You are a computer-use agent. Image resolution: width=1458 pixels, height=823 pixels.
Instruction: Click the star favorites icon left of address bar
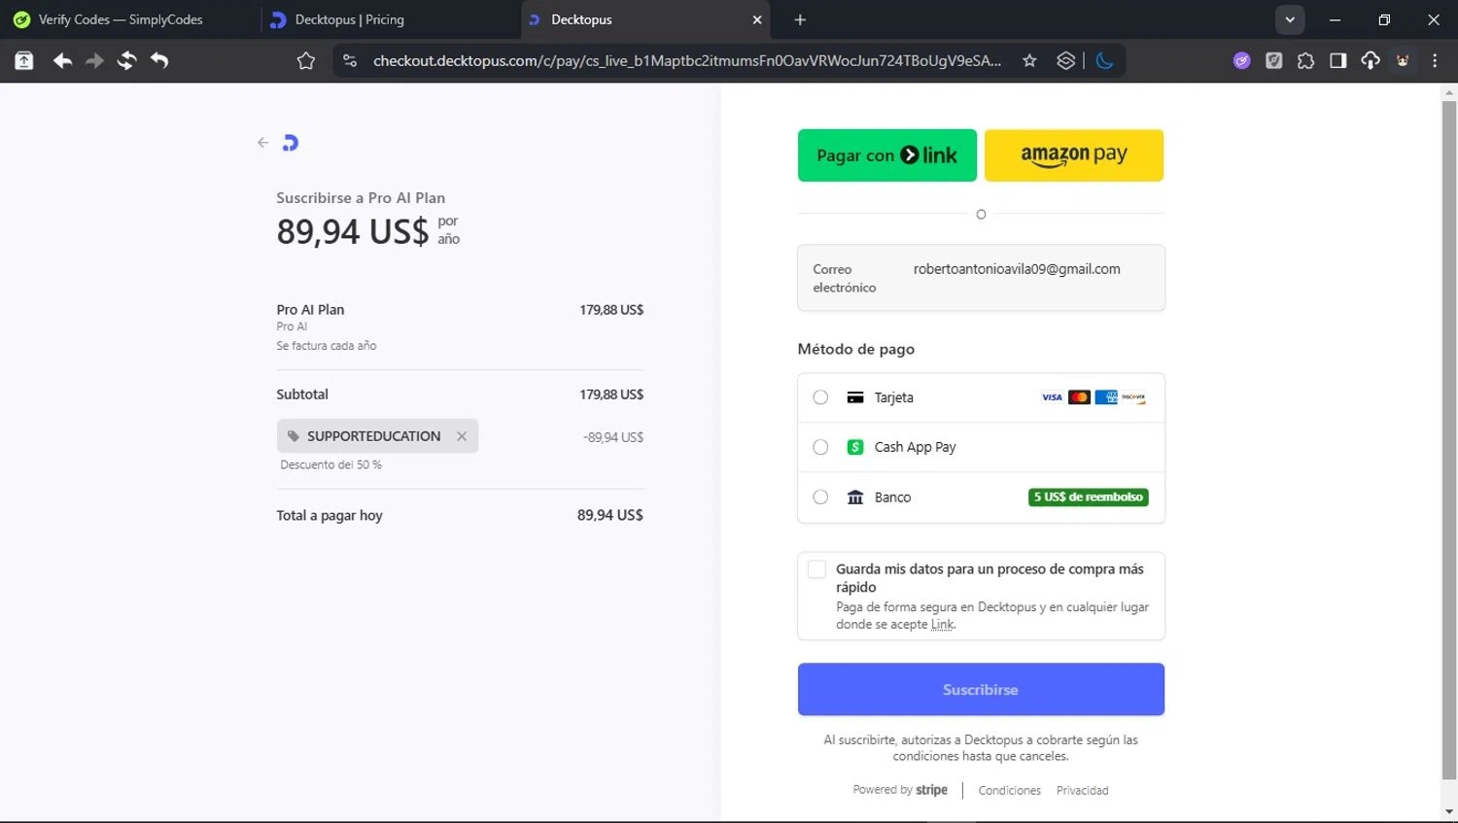pos(306,61)
